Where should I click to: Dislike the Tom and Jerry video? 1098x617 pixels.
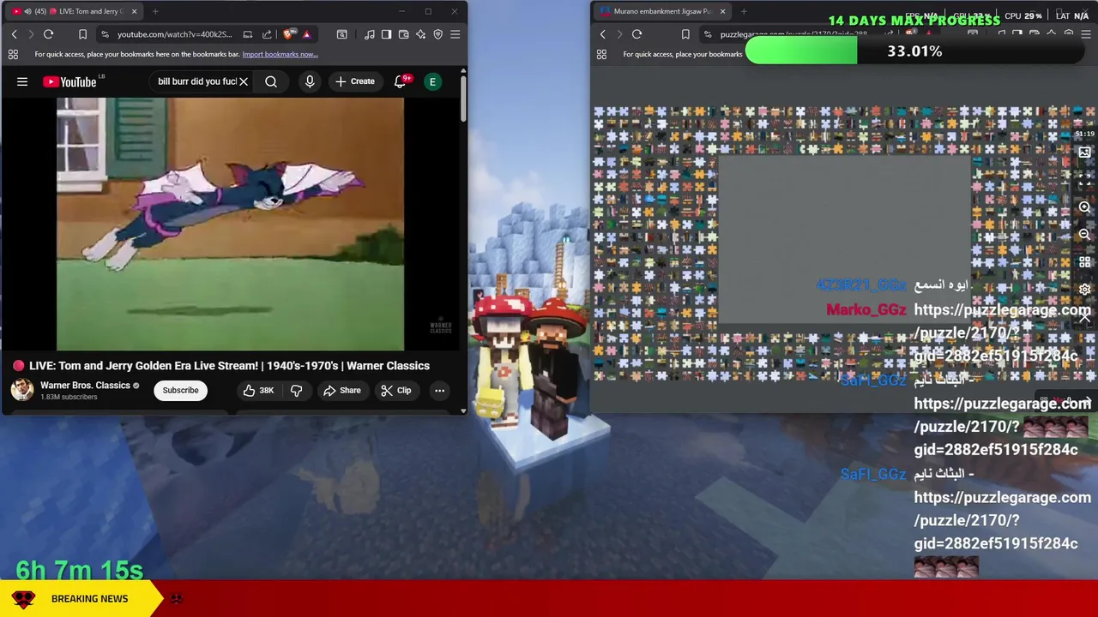coord(297,390)
